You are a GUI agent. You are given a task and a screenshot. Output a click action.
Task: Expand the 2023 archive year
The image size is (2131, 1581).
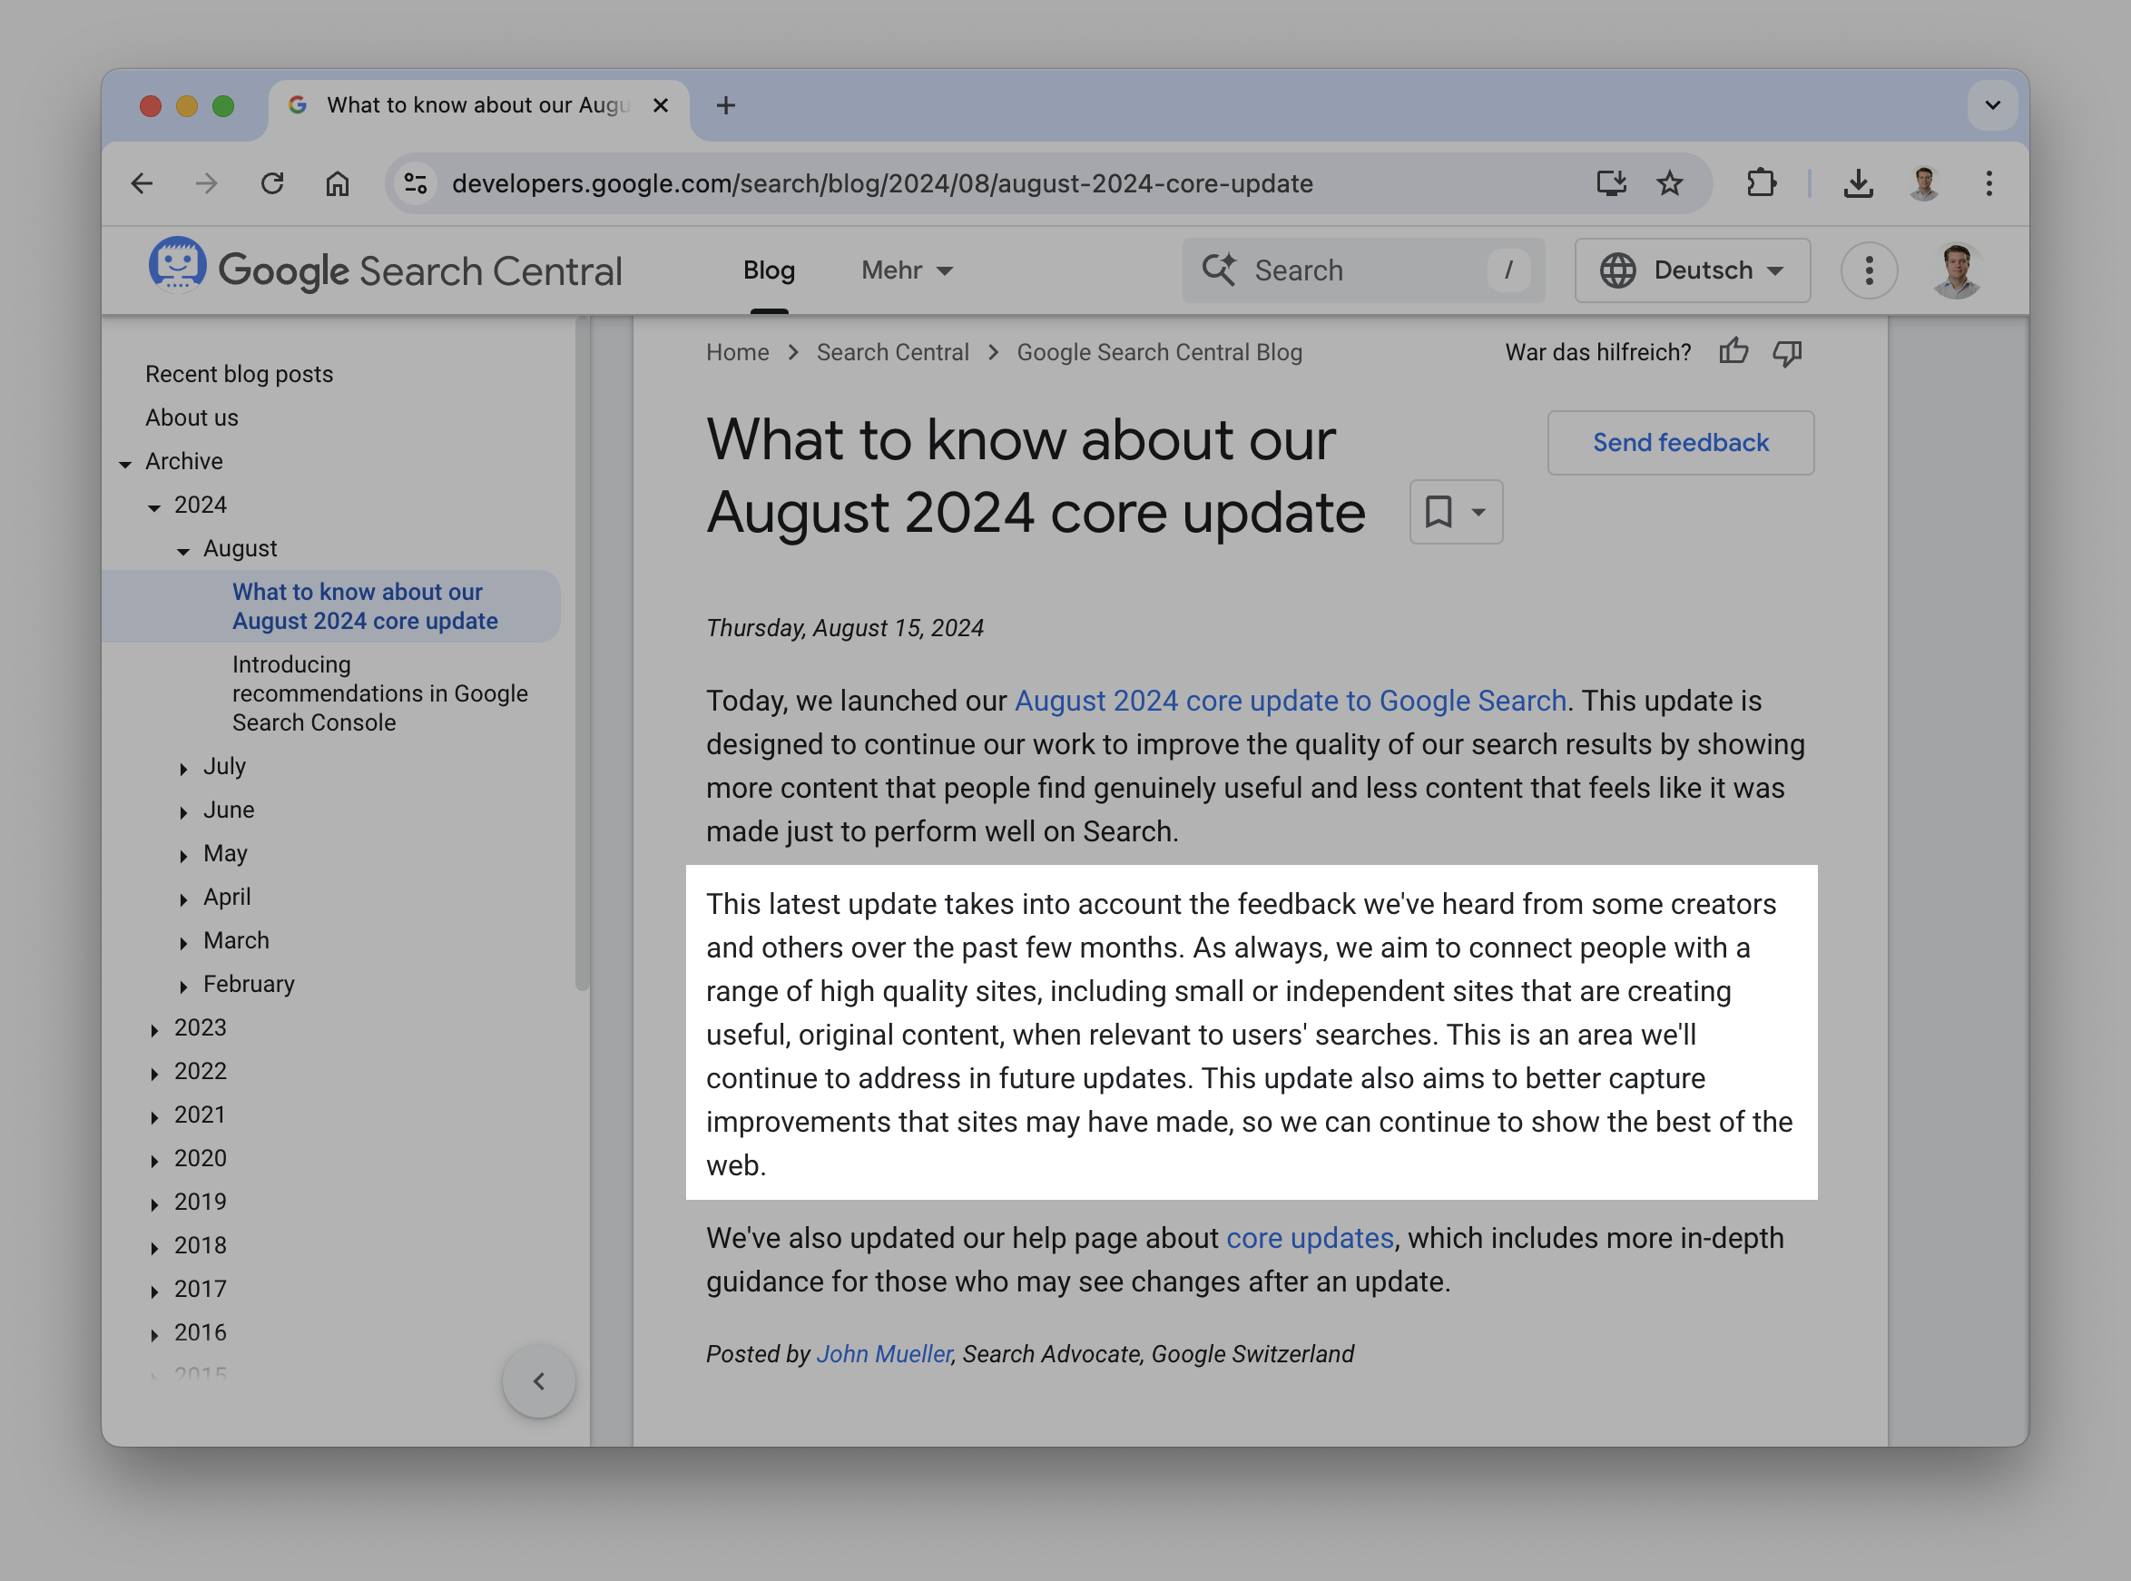click(155, 1029)
